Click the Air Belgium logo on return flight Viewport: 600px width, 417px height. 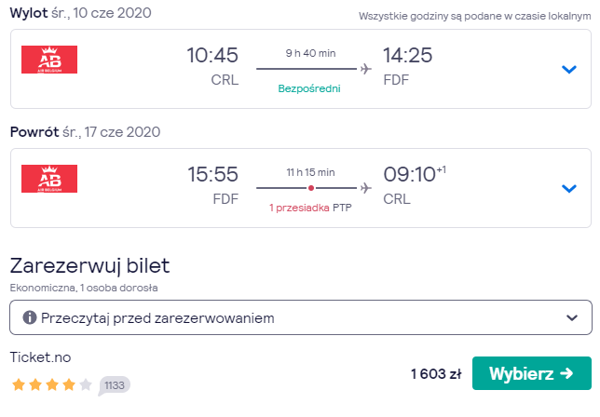49,179
